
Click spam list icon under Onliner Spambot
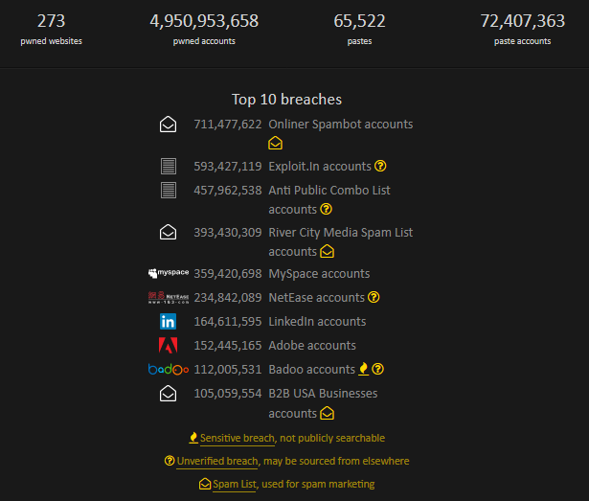276,144
